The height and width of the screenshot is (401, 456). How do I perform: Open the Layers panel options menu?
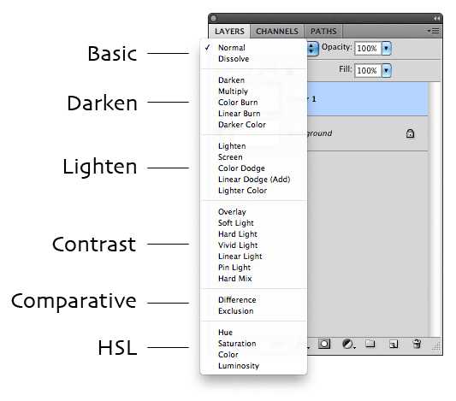point(434,31)
